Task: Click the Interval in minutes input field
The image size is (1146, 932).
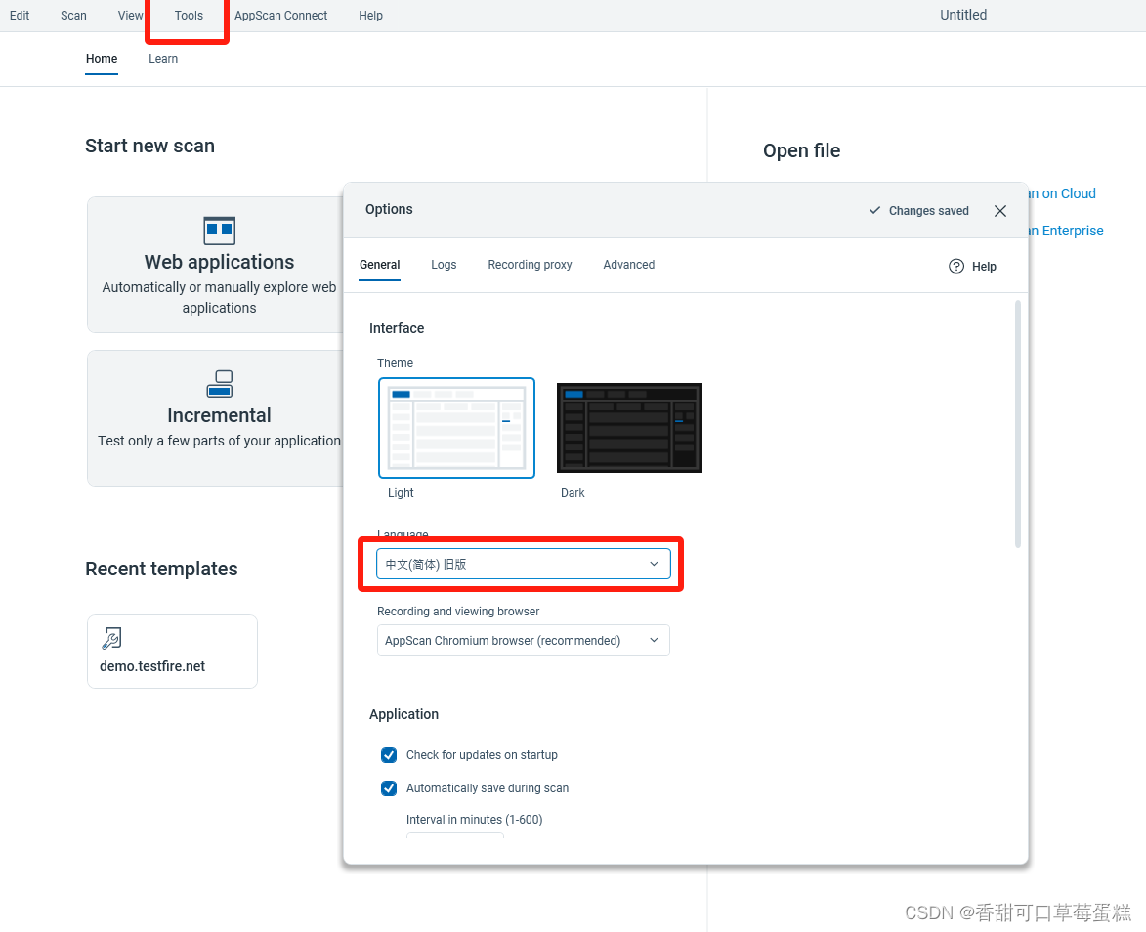Action: pyautogui.click(x=454, y=838)
